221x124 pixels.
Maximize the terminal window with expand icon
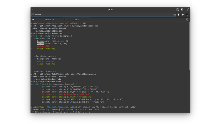point(187,9)
